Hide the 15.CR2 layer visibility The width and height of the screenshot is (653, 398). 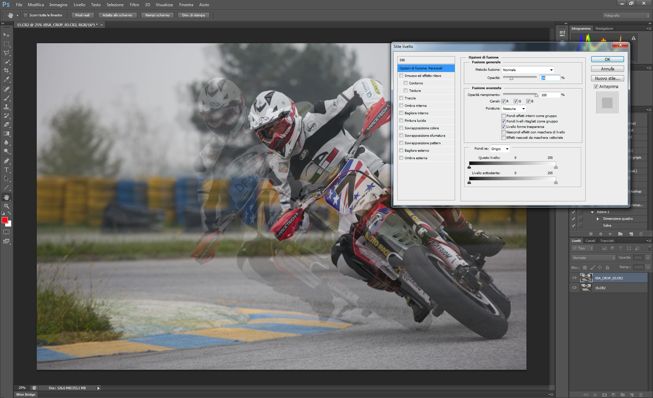(574, 288)
